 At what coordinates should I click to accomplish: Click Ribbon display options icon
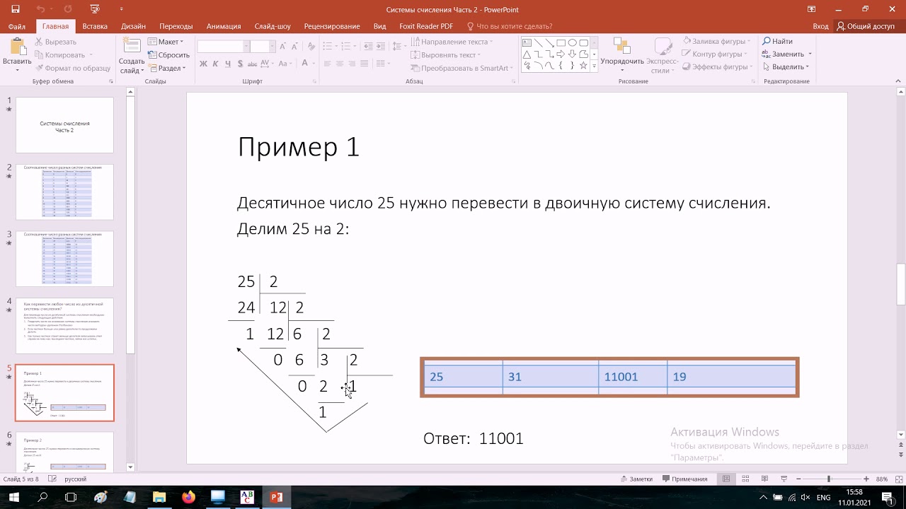(811, 9)
